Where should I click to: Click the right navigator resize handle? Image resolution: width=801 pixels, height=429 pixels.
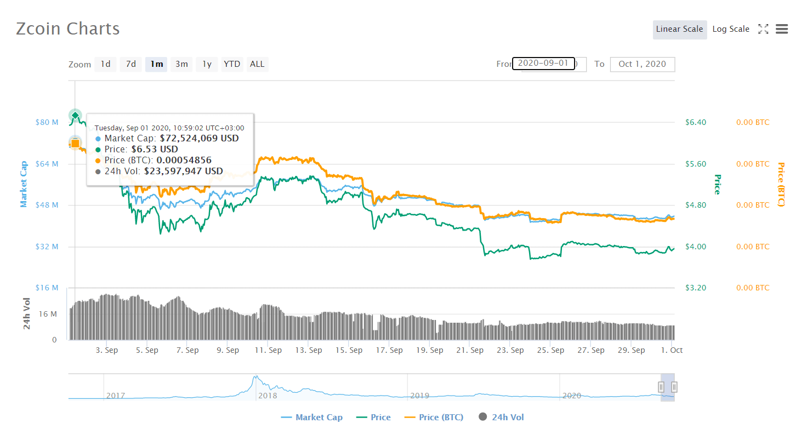coord(674,387)
